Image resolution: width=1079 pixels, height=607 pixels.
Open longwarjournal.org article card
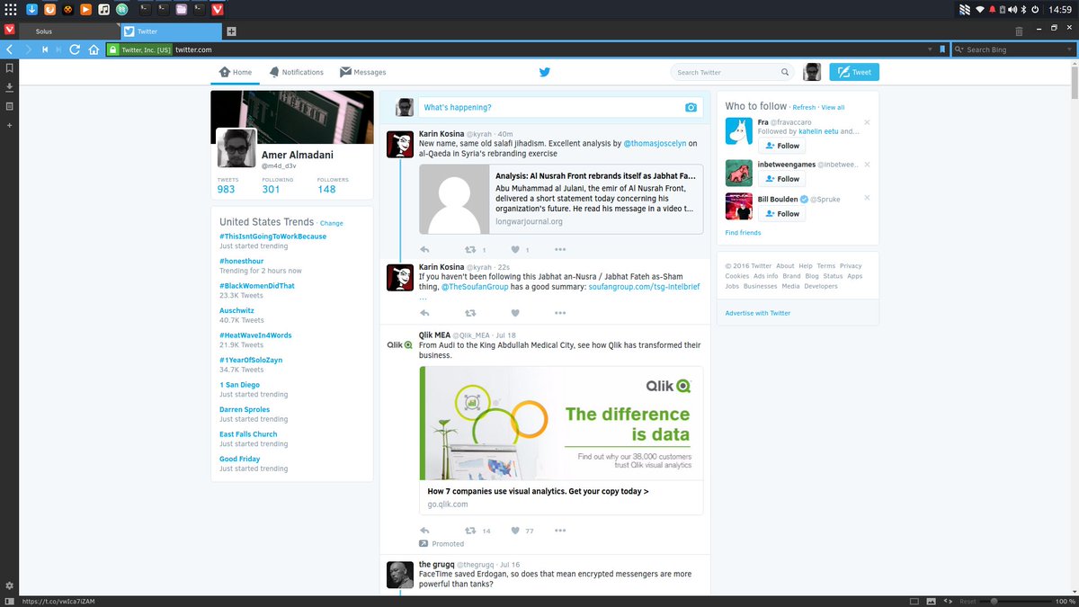click(x=561, y=199)
